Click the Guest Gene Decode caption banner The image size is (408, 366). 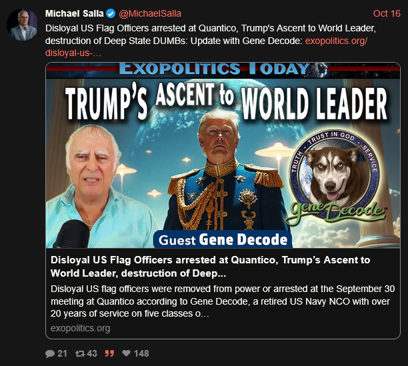(223, 239)
